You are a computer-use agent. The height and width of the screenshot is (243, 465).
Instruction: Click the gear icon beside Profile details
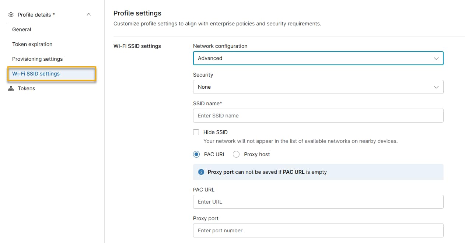pos(10,15)
